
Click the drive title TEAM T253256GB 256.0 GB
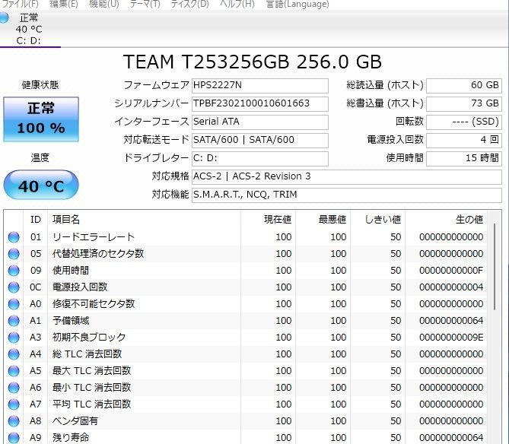(253, 62)
